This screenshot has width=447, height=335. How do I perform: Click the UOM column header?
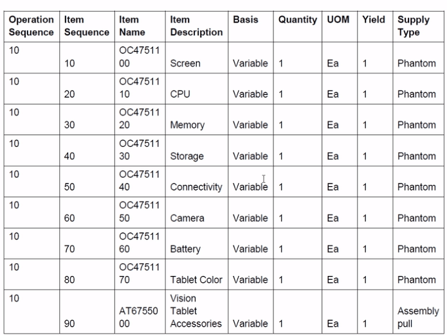pos(338,20)
